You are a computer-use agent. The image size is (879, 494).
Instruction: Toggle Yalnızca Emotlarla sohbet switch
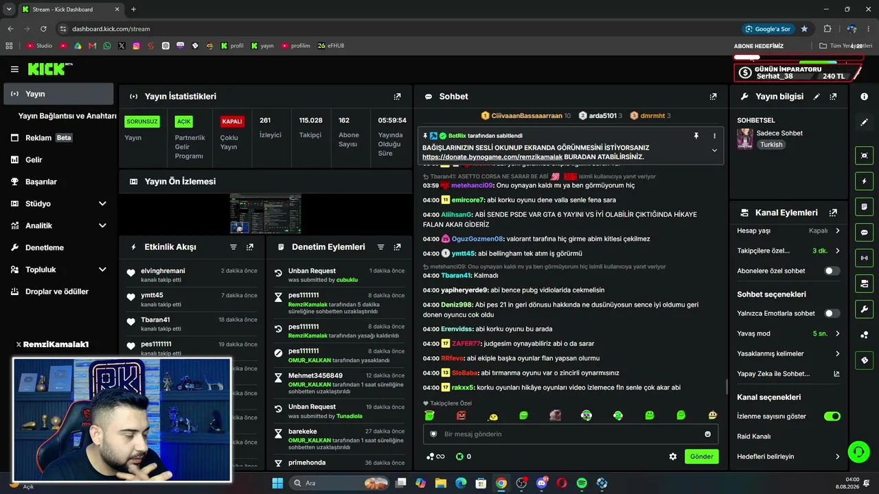[832, 314]
